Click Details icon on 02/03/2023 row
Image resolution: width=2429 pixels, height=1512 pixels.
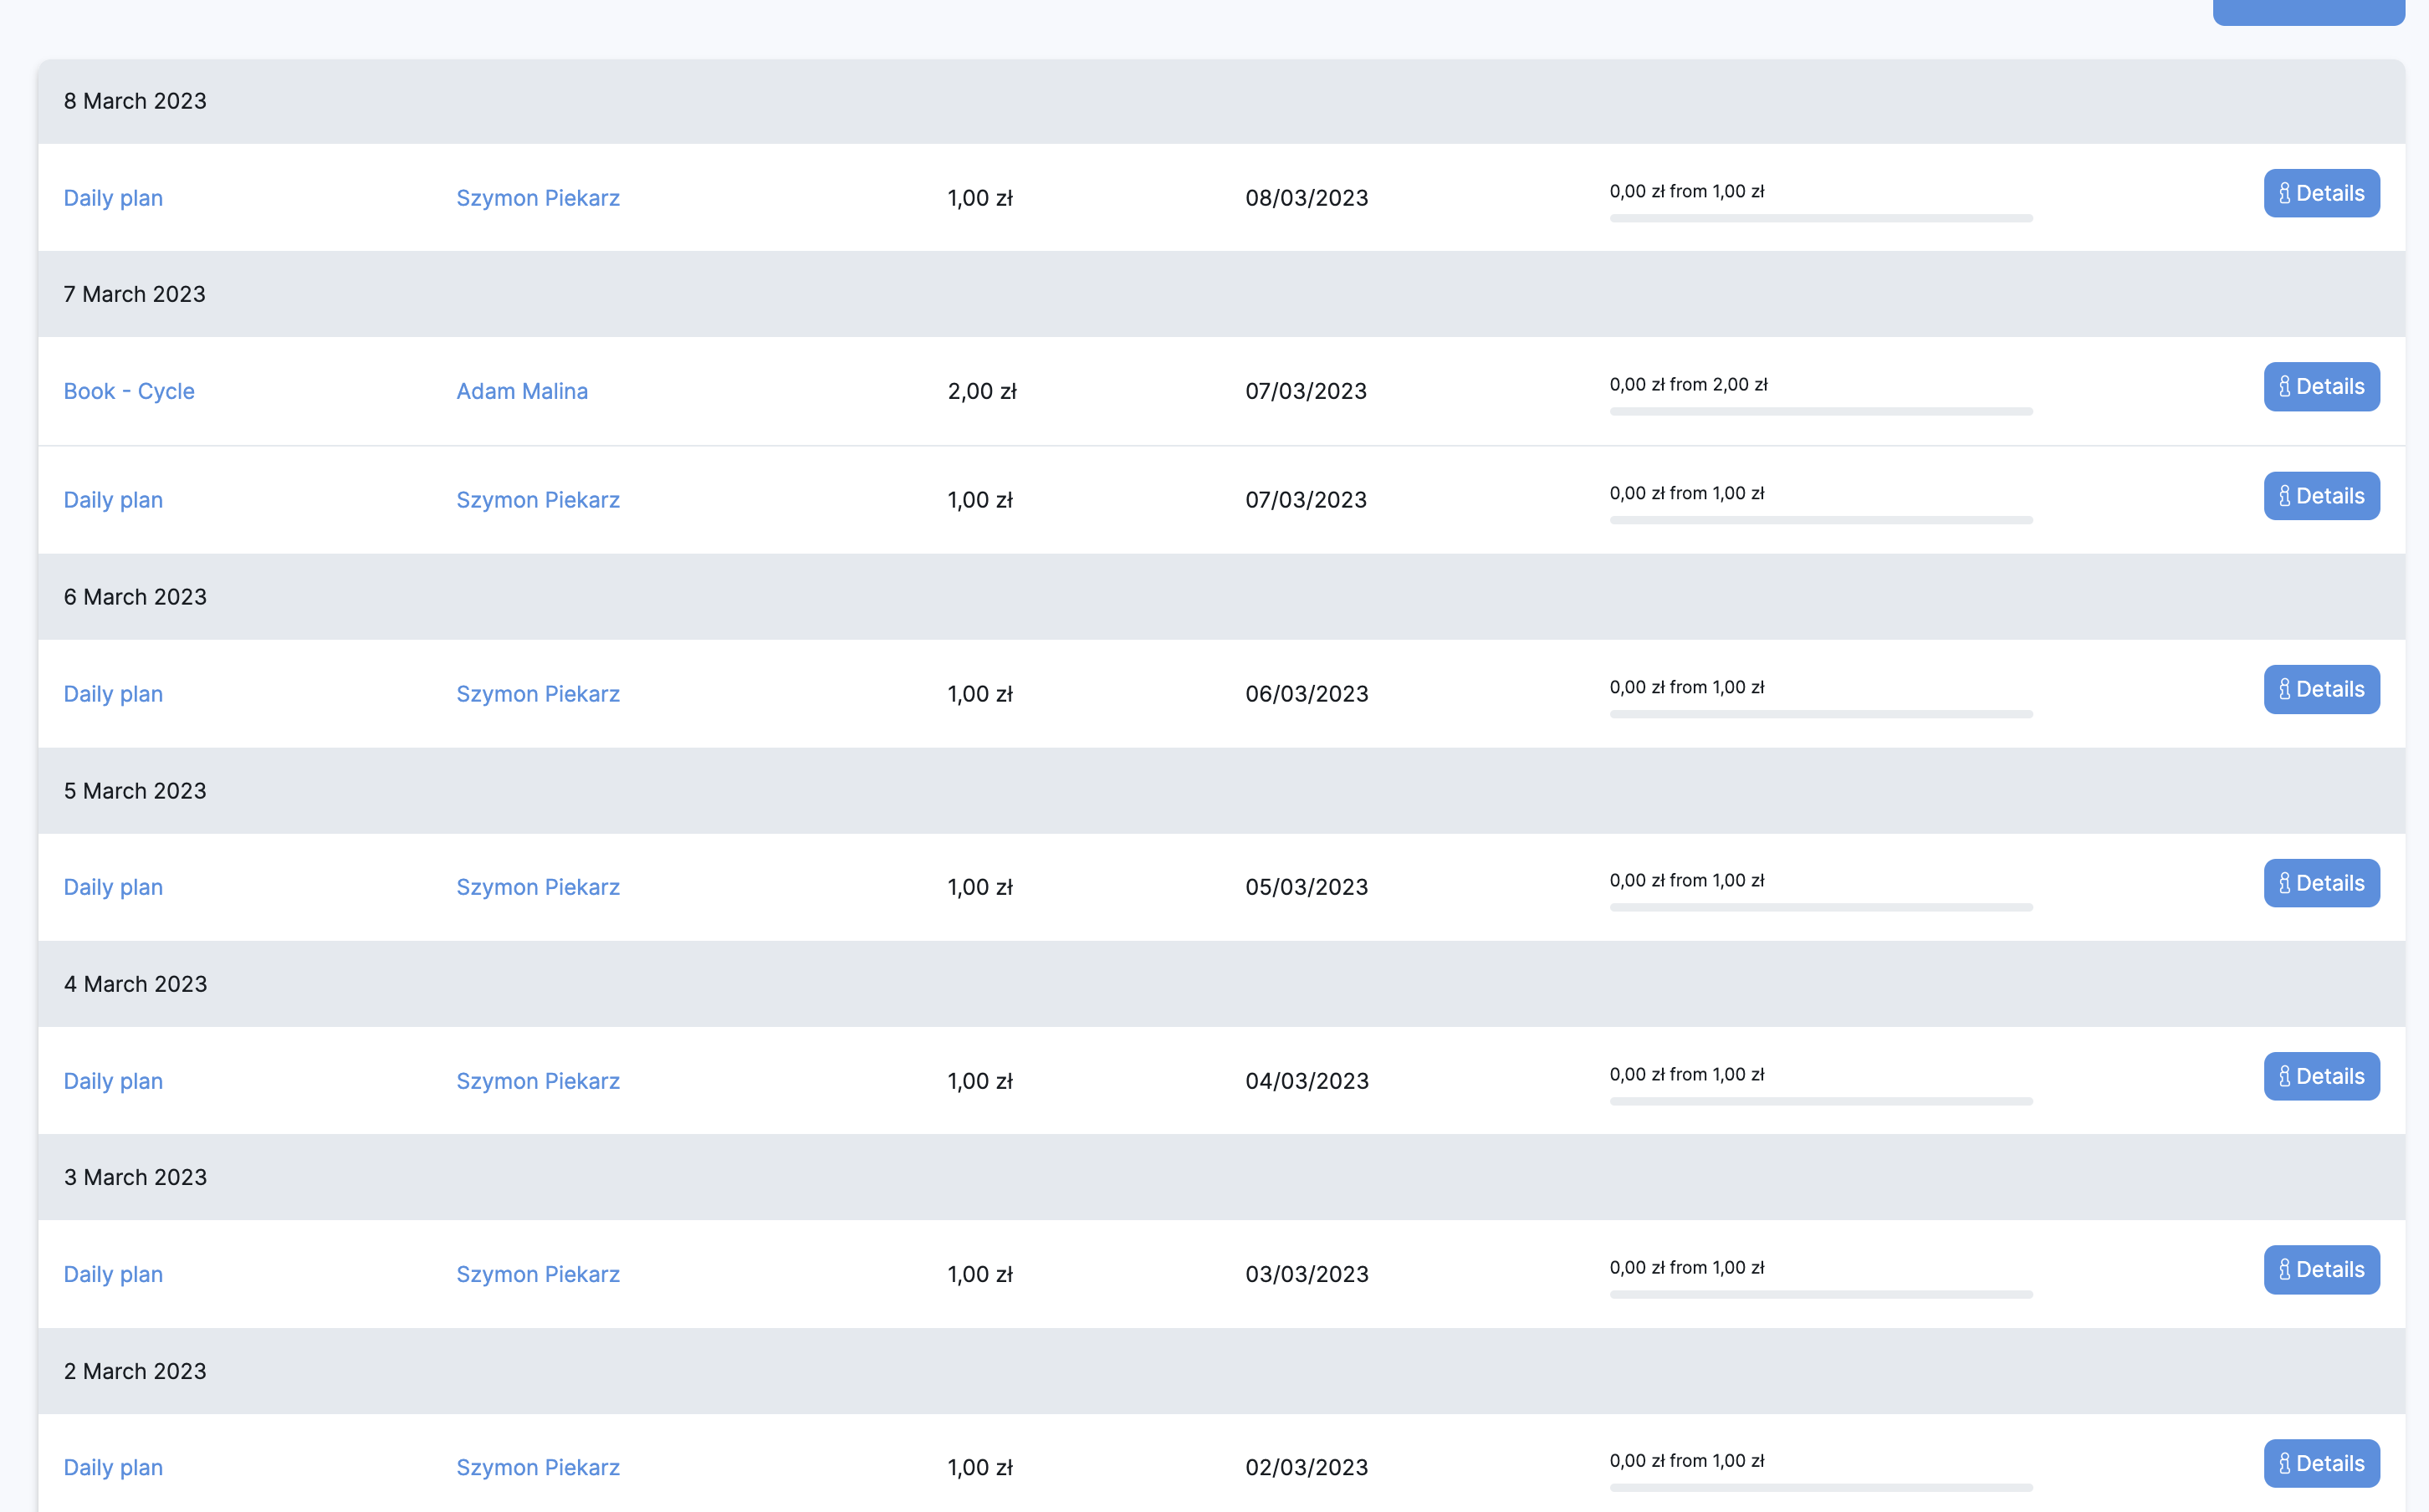click(2284, 1463)
